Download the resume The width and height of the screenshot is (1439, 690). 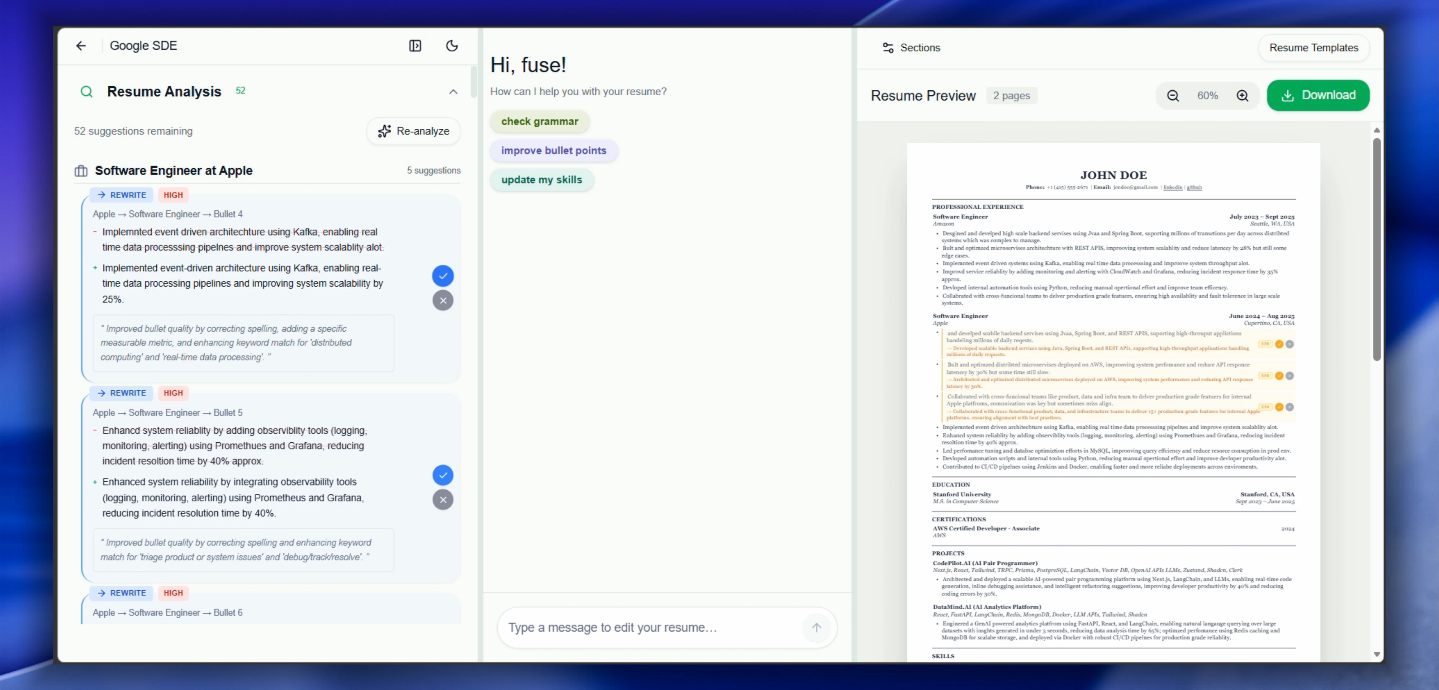(1317, 96)
